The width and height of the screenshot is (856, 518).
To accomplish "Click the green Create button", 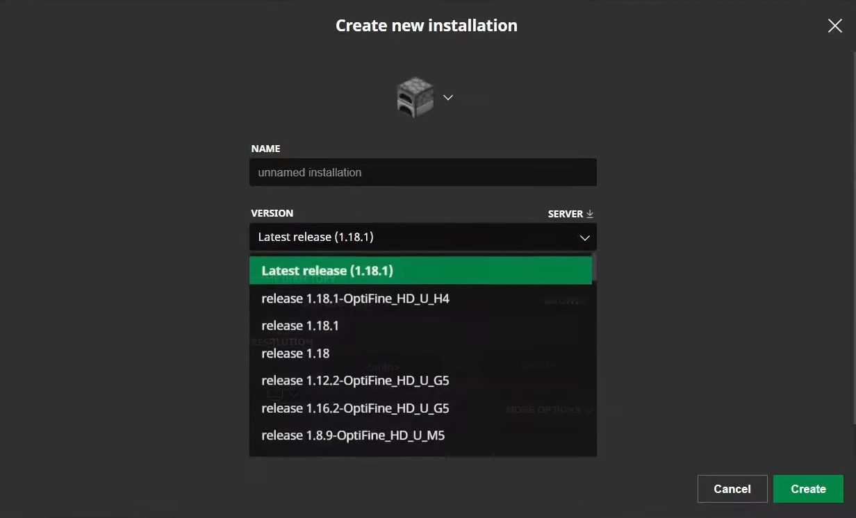I will point(808,489).
